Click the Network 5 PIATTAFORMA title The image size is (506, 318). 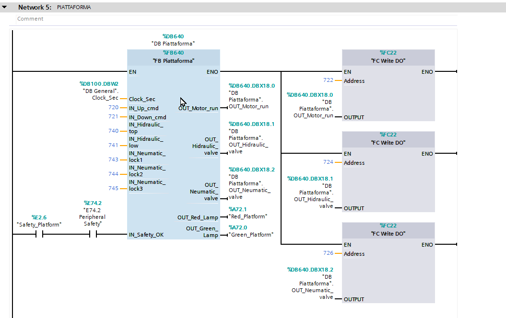point(55,7)
